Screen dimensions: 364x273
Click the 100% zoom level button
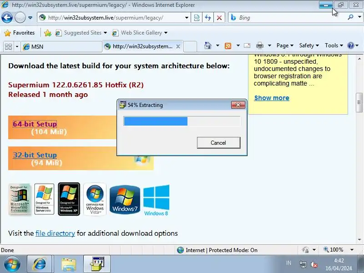click(334, 250)
